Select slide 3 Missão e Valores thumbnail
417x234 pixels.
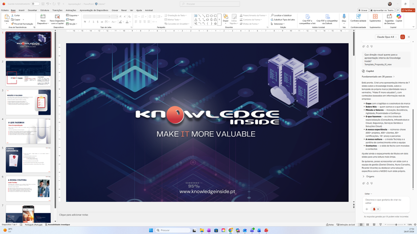pos(28,102)
